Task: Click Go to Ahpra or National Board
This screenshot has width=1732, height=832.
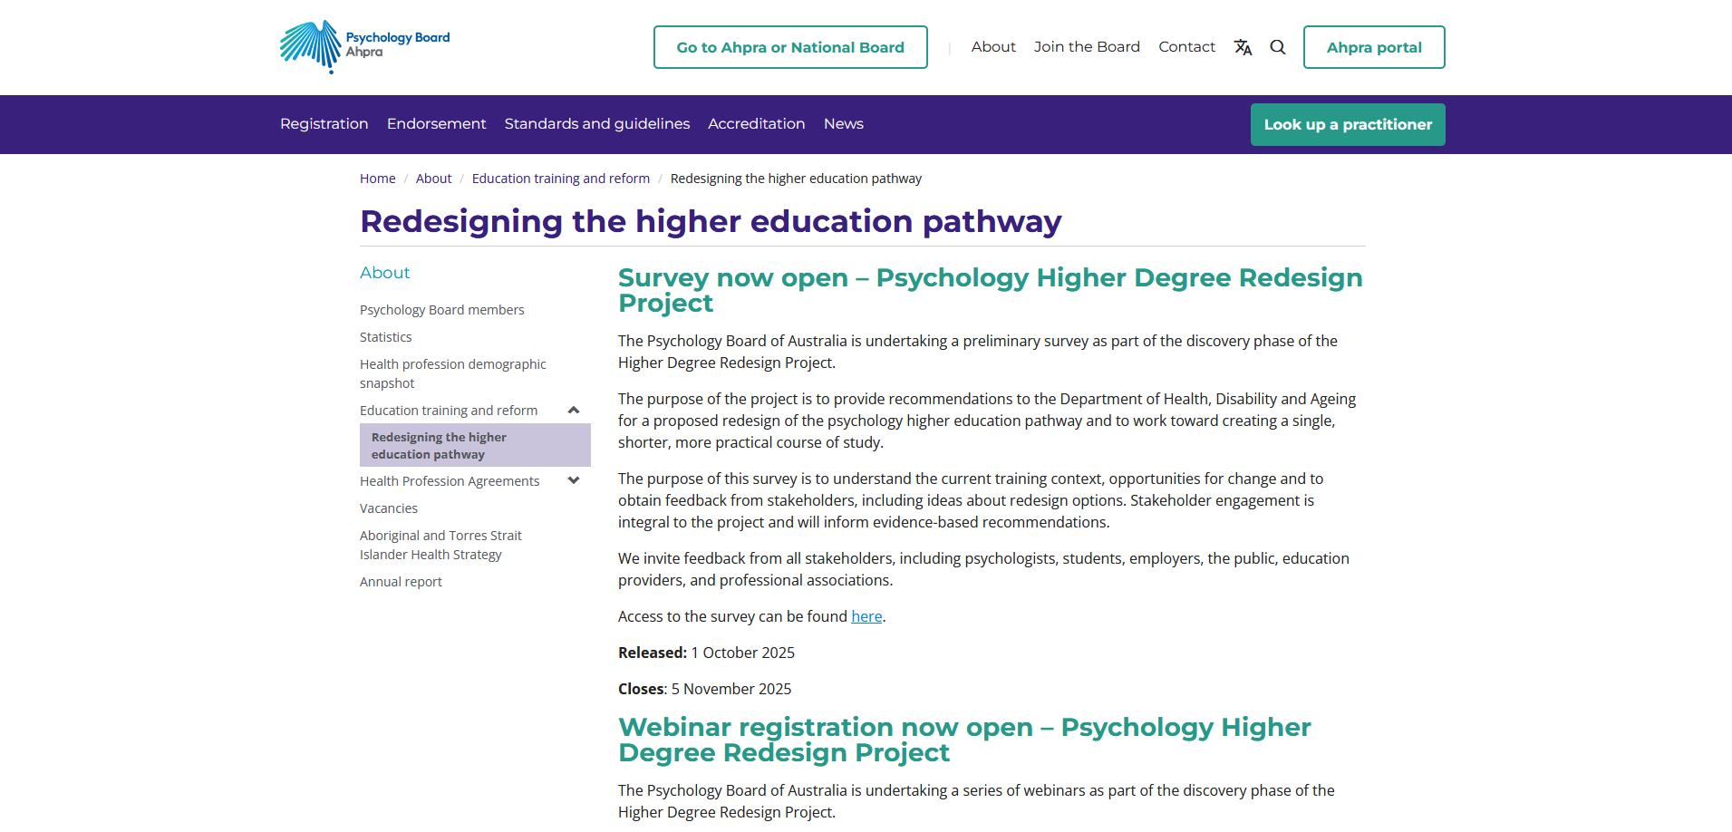Action: (x=789, y=47)
